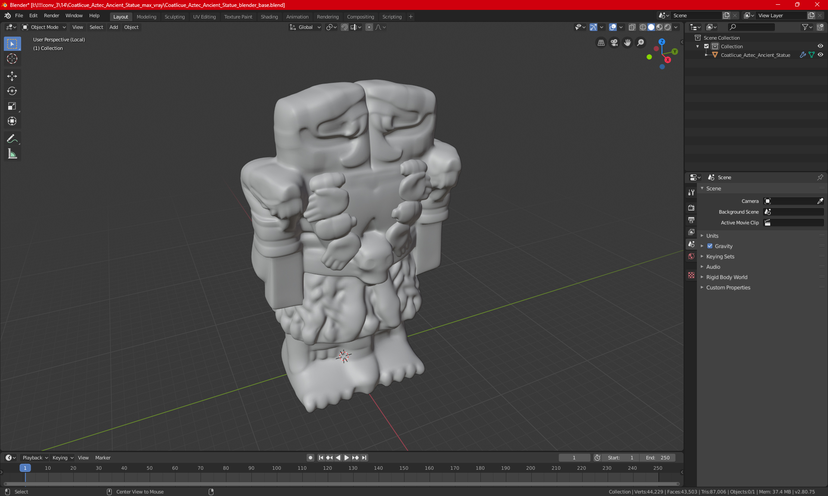This screenshot has width=828, height=496.
Task: Toggle the Gravity checkbox
Action: tap(710, 246)
